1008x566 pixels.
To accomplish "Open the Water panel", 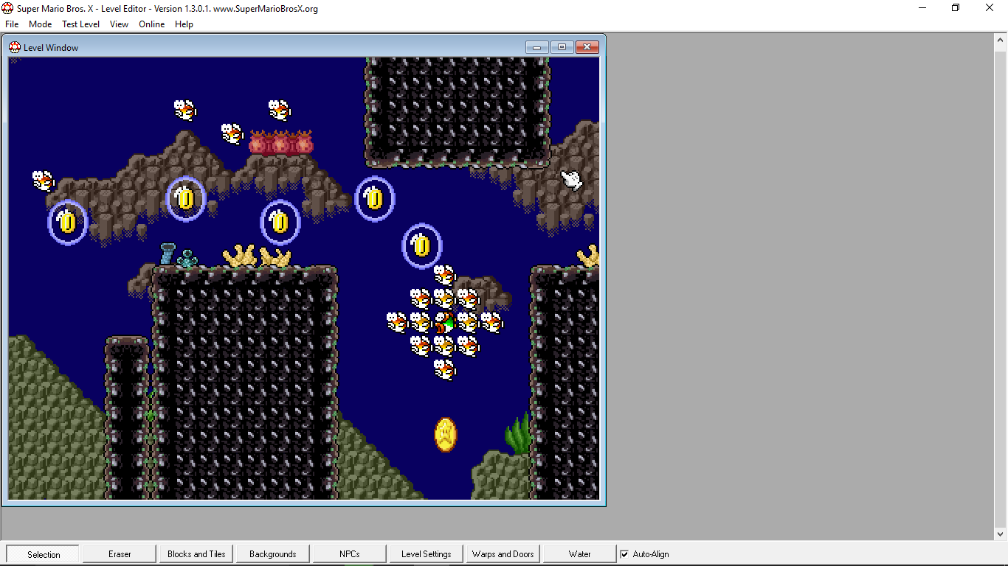I will tap(580, 554).
